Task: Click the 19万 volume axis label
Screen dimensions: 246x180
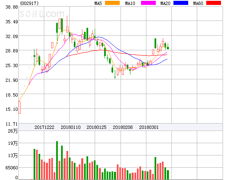Action: coord(13,143)
